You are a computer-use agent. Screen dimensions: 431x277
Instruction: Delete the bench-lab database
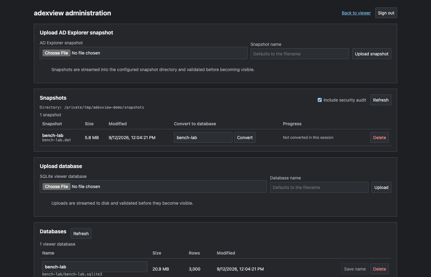(x=380, y=269)
